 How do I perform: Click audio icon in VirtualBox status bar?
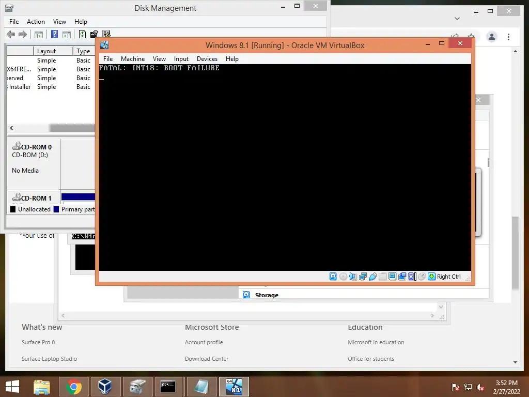(353, 277)
